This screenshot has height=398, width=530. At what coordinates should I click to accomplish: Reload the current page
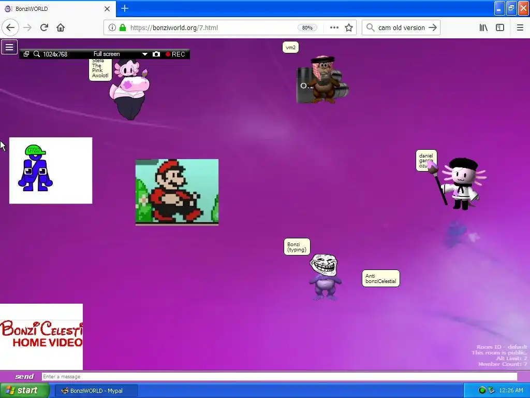(45, 28)
